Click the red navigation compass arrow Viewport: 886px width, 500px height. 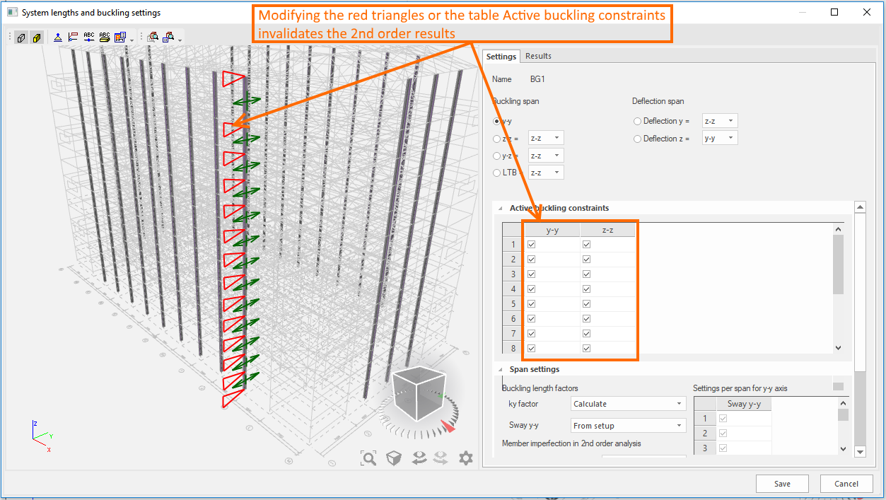tap(448, 426)
